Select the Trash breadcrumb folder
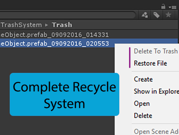 coord(62,25)
